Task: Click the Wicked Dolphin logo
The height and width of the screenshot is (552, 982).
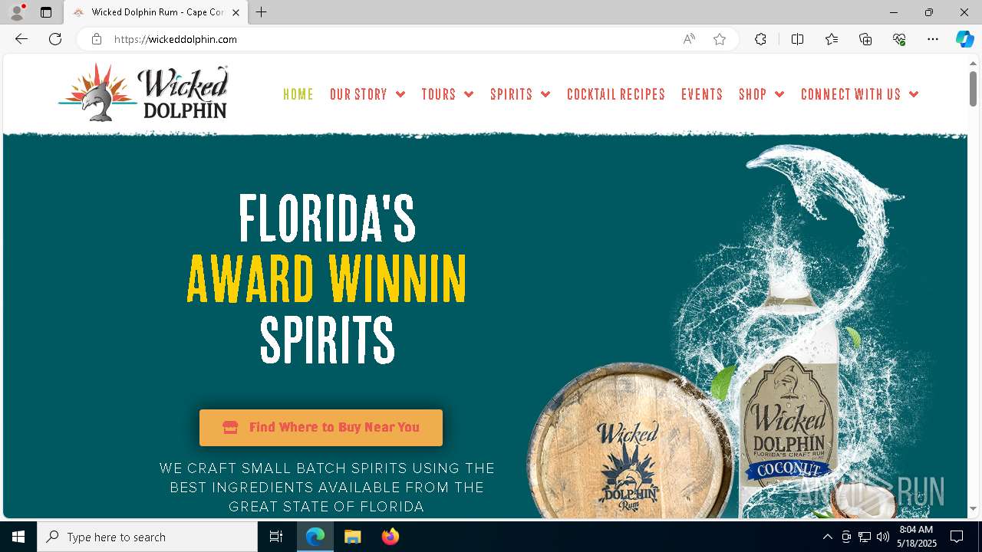Action: pyautogui.click(x=143, y=93)
